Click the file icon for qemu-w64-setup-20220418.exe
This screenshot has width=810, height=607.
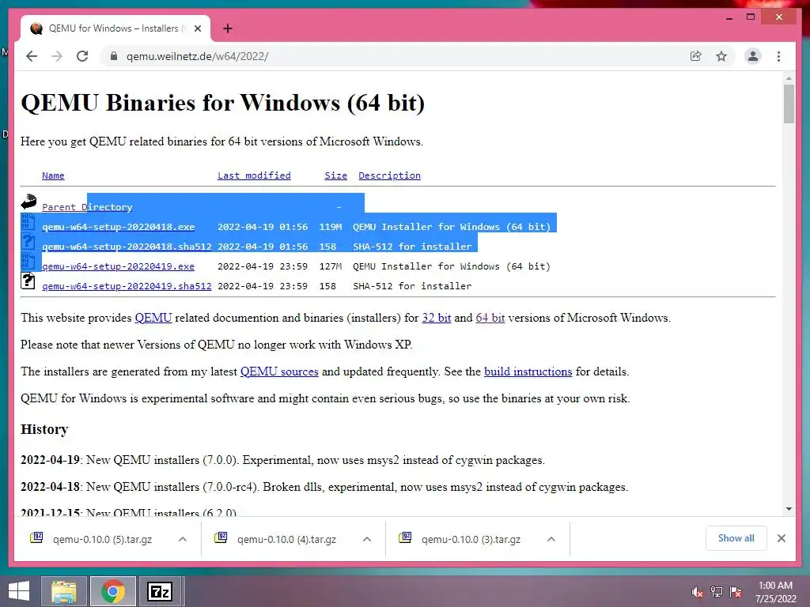pos(28,222)
